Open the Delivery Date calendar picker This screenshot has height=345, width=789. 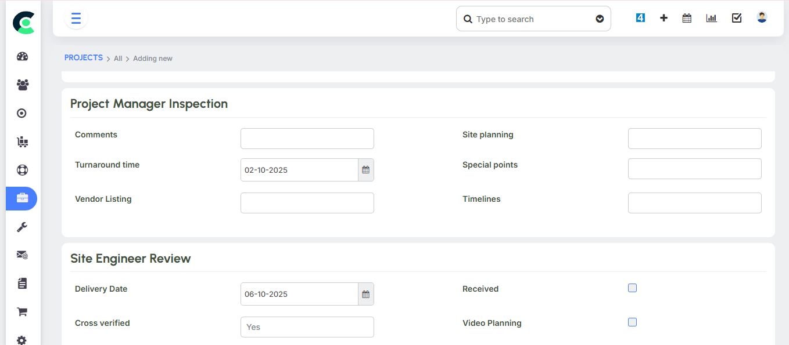(x=365, y=294)
